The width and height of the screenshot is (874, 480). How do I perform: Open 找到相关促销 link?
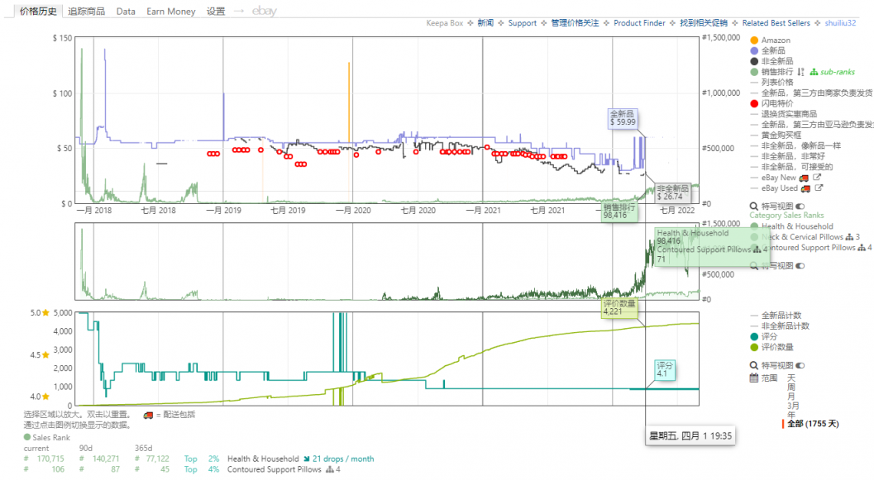tap(704, 23)
